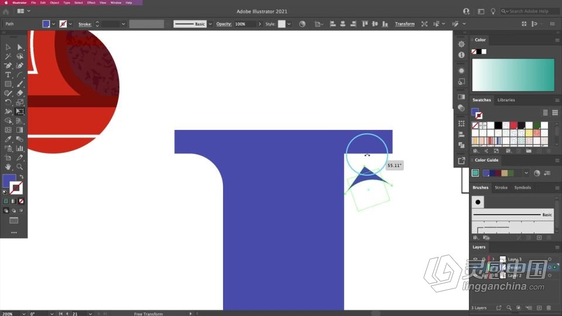Screen dimensions: 562x316
Task: Switch to the Stroke tab
Action: [501, 187]
